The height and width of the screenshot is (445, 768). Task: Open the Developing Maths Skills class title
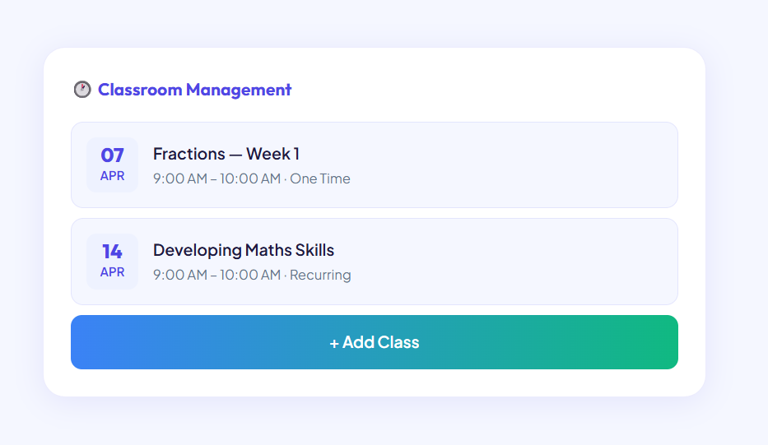[x=244, y=250]
